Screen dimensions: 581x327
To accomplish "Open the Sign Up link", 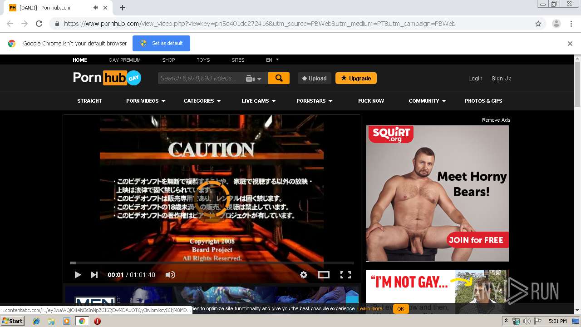I will [x=501, y=79].
